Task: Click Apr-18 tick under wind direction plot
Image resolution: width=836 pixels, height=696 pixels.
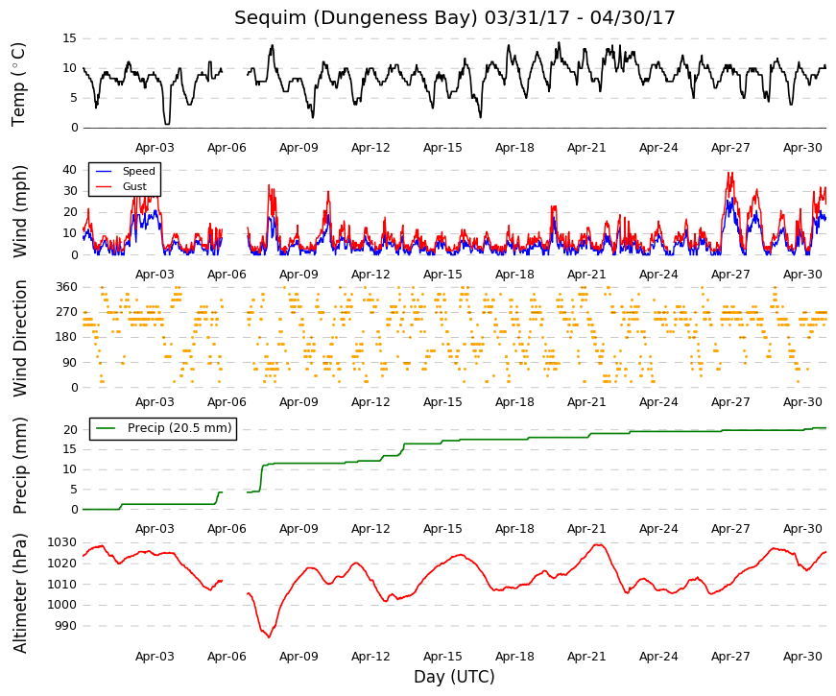Action: tap(514, 402)
